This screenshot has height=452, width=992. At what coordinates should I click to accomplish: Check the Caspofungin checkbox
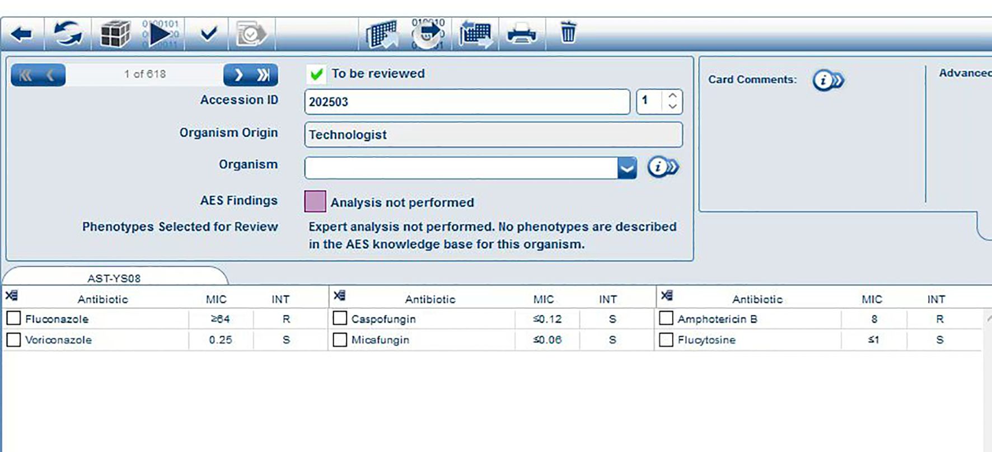point(340,318)
